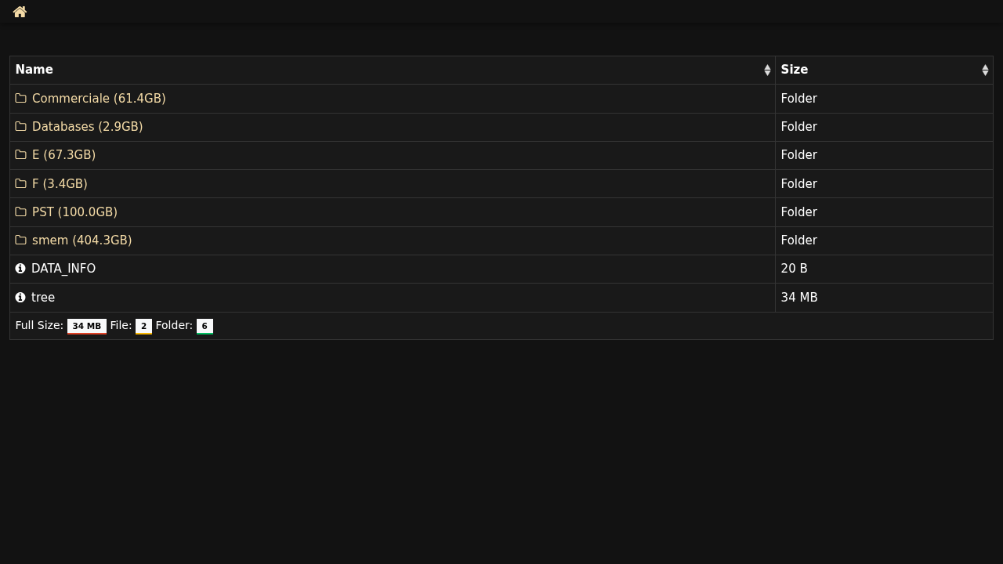
Task: Open the Commerciale (61.4GB) folder
Action: (x=99, y=99)
